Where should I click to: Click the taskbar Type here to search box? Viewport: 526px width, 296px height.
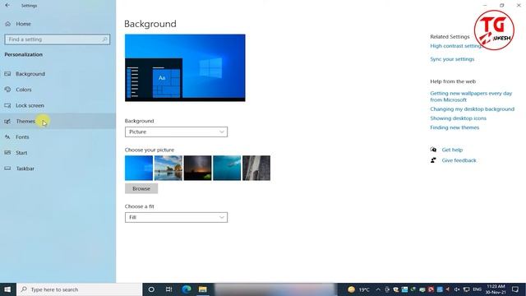tap(79, 289)
